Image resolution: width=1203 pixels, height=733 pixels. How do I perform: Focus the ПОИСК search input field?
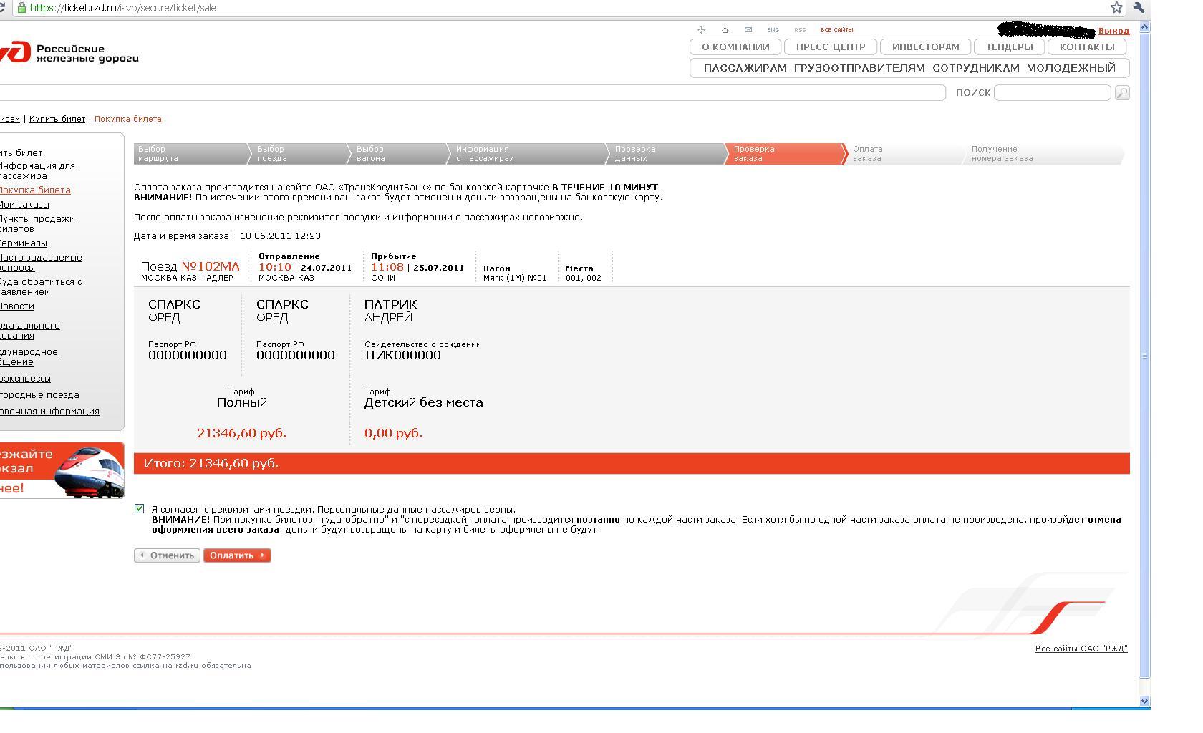(x=1052, y=93)
